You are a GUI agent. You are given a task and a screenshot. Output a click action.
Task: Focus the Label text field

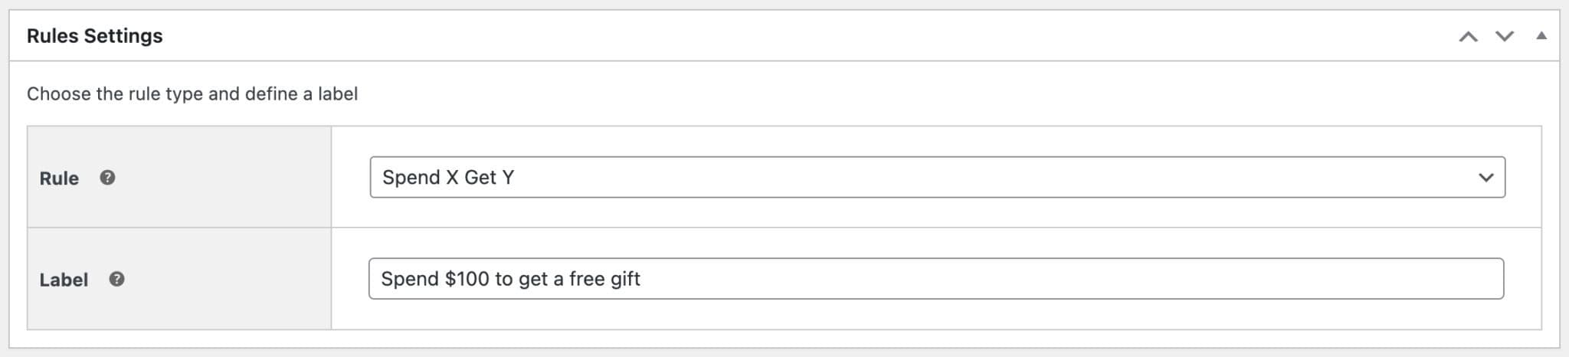pyautogui.click(x=936, y=279)
